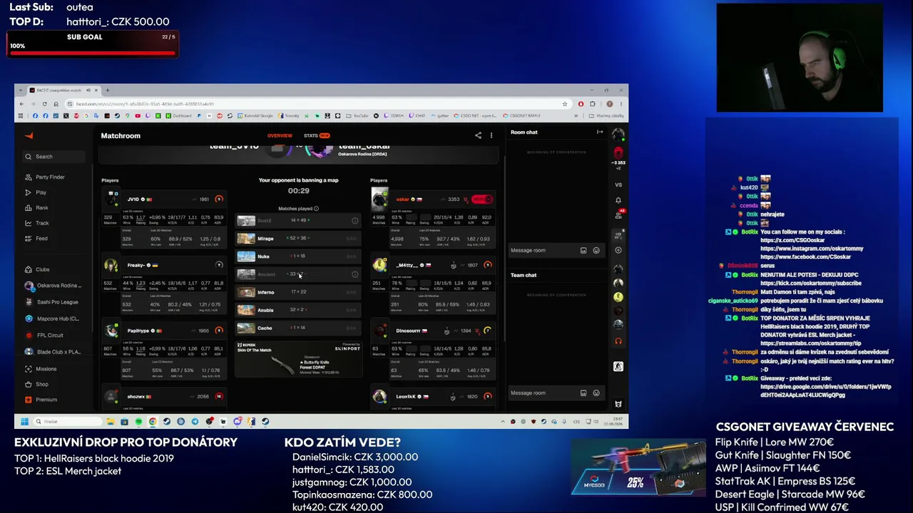913x513 pixels.
Task: Open notifications bell in right rail
Action: [618, 200]
